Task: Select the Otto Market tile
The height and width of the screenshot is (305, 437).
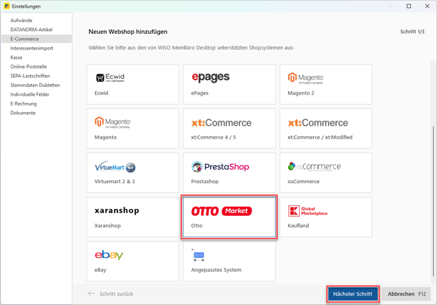Action: pos(229,217)
